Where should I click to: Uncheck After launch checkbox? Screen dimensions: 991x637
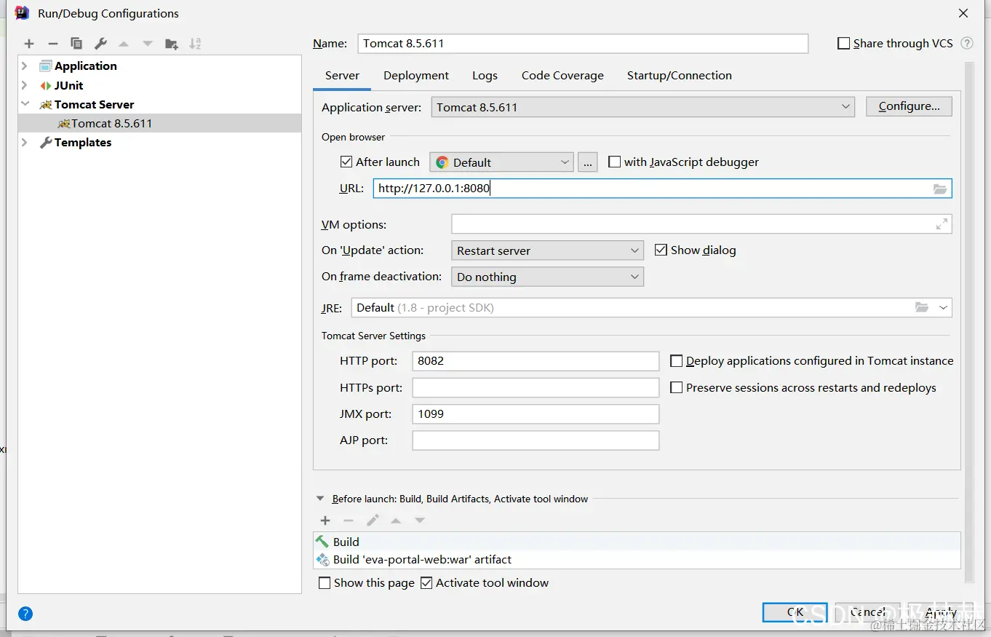[346, 162]
